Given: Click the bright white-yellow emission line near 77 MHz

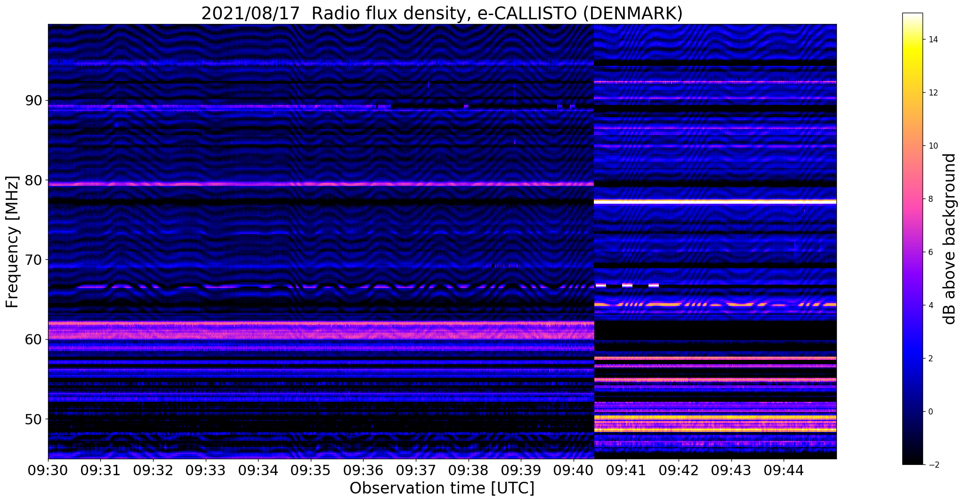Looking at the screenshot, I should [715, 202].
